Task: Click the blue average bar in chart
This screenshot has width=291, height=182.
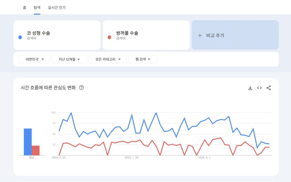Action: (28, 142)
